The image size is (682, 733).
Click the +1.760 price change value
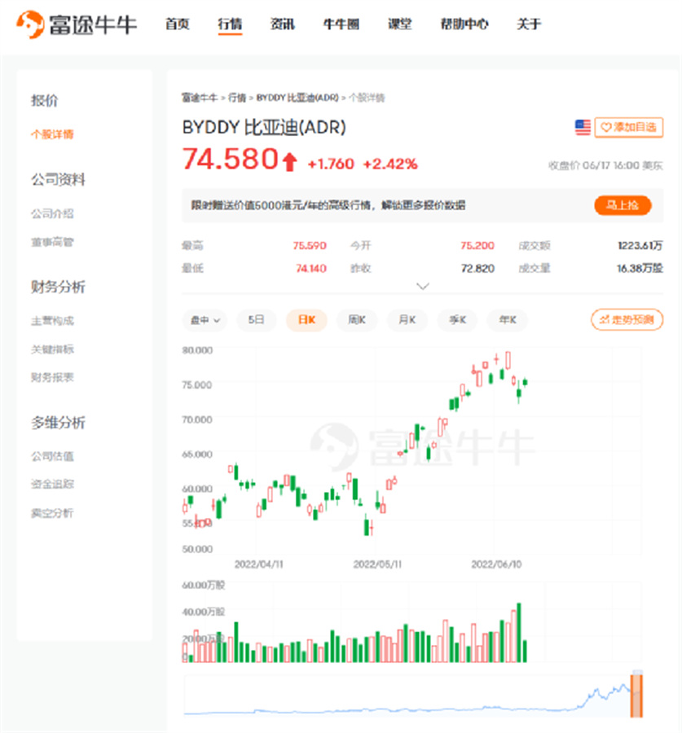[x=331, y=164]
